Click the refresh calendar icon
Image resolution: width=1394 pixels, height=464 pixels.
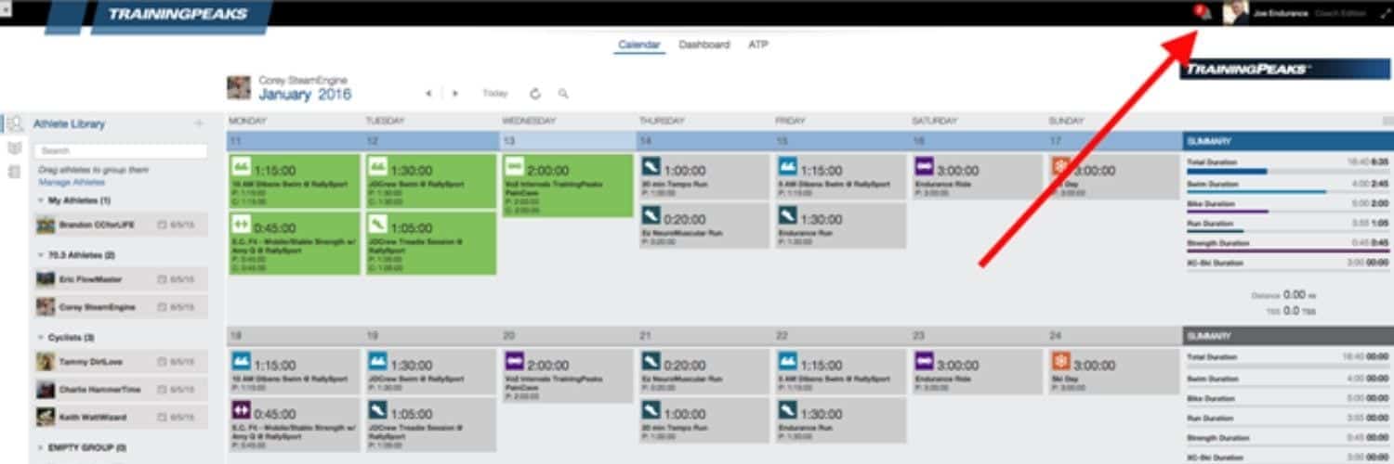pyautogui.click(x=535, y=94)
